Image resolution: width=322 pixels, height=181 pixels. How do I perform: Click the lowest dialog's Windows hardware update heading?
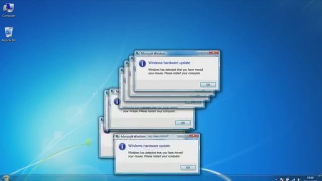pyautogui.click(x=149, y=146)
